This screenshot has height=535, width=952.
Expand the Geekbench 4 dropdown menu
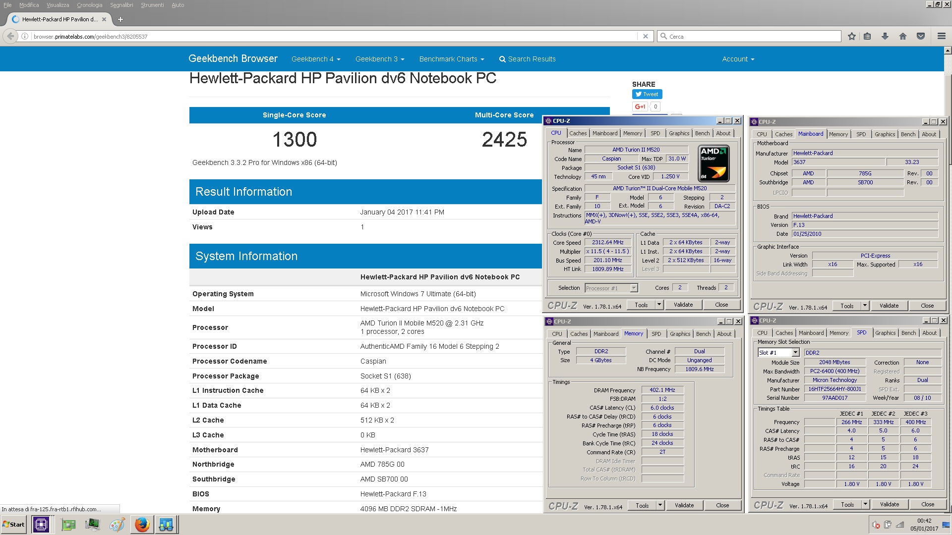coord(316,59)
